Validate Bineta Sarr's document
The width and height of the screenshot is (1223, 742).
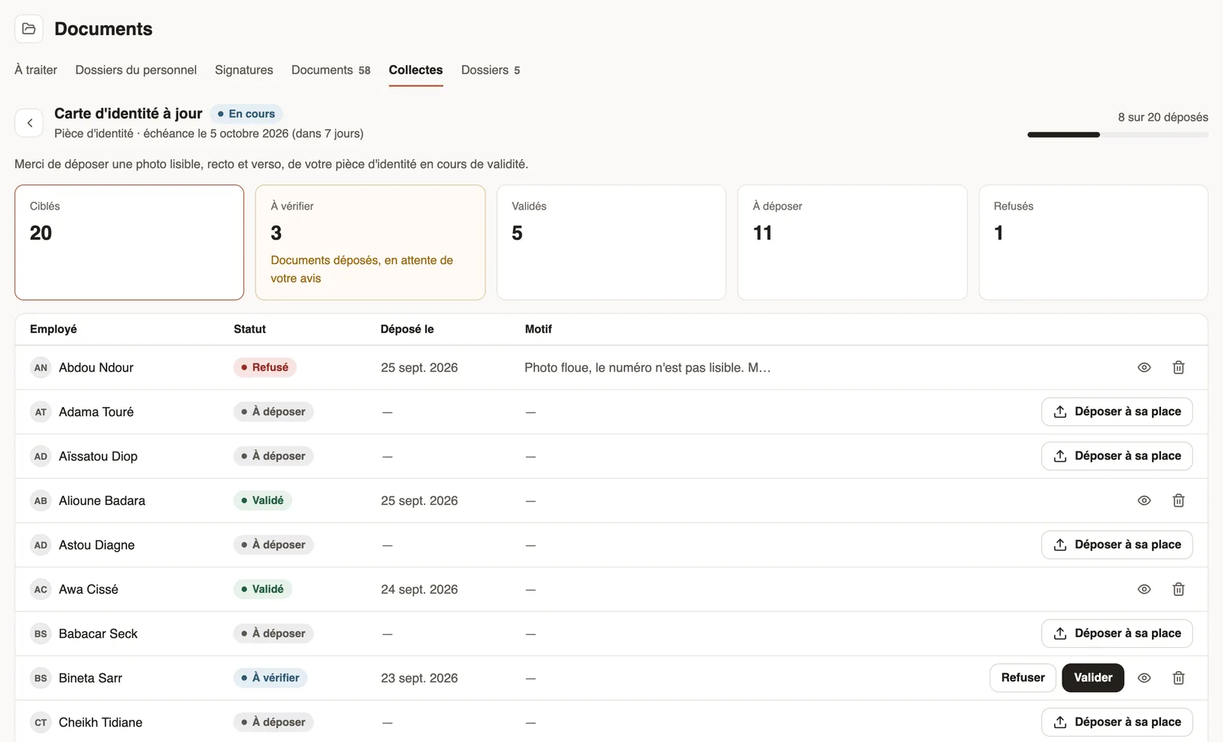[x=1093, y=678]
